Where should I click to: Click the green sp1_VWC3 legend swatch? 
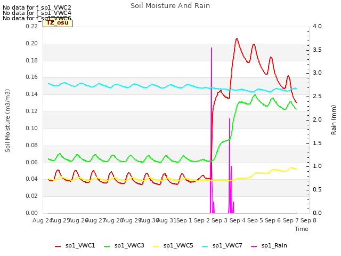(107, 246)
